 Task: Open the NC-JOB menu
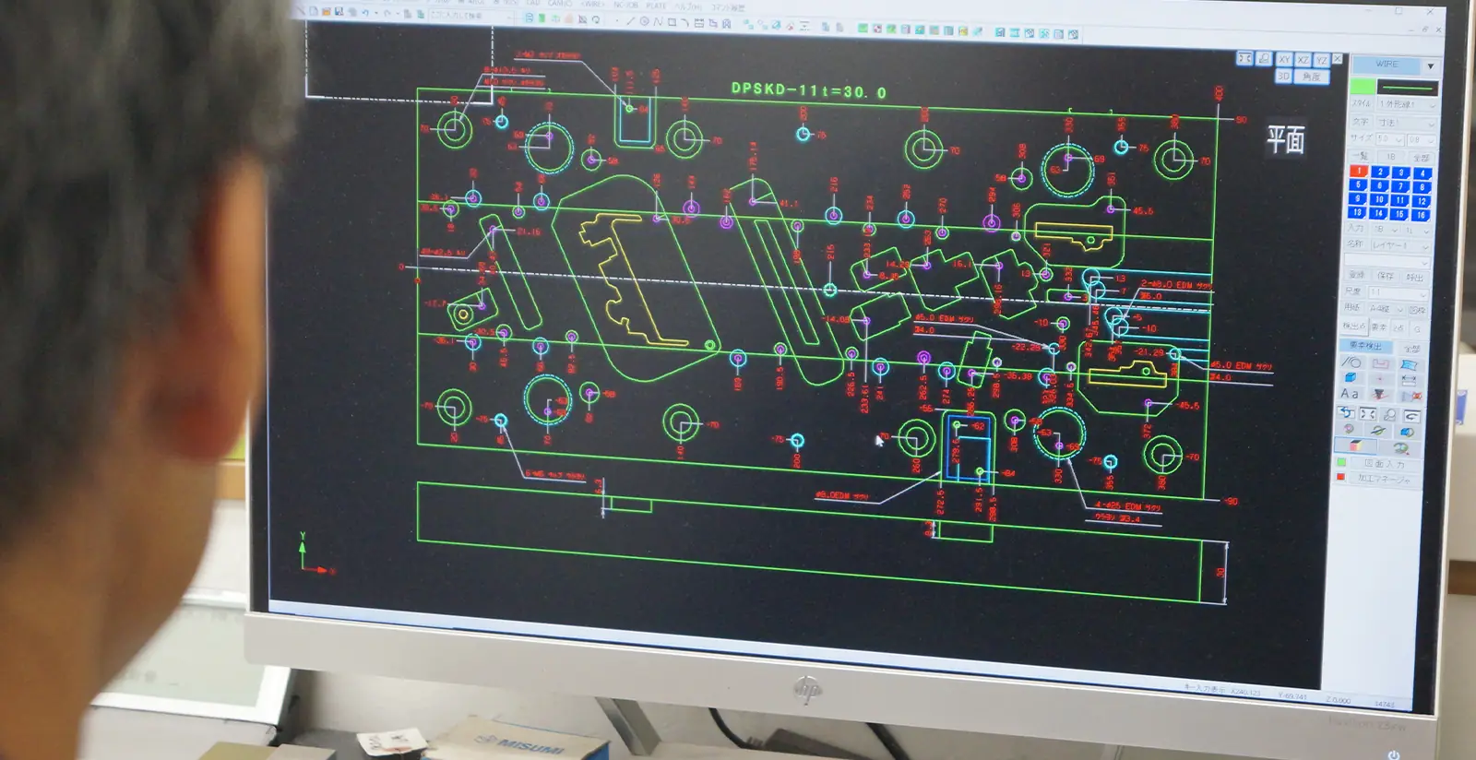(x=625, y=5)
